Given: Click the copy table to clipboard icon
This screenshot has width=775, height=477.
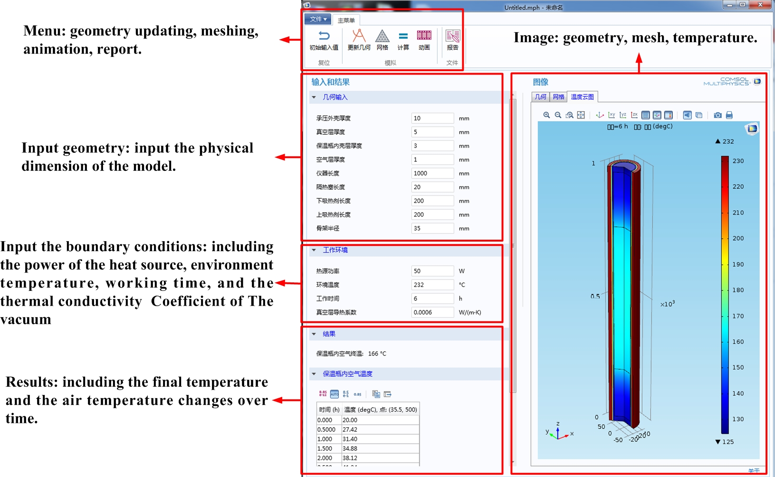Looking at the screenshot, I should [376, 394].
